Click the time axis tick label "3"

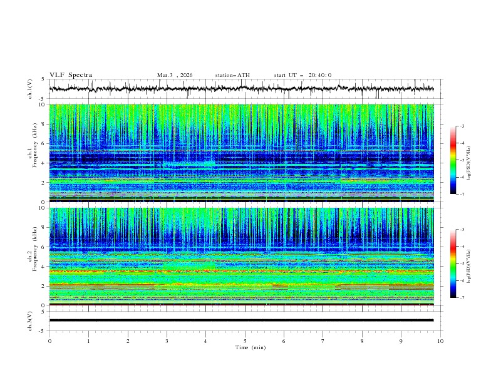pyautogui.click(x=167, y=341)
